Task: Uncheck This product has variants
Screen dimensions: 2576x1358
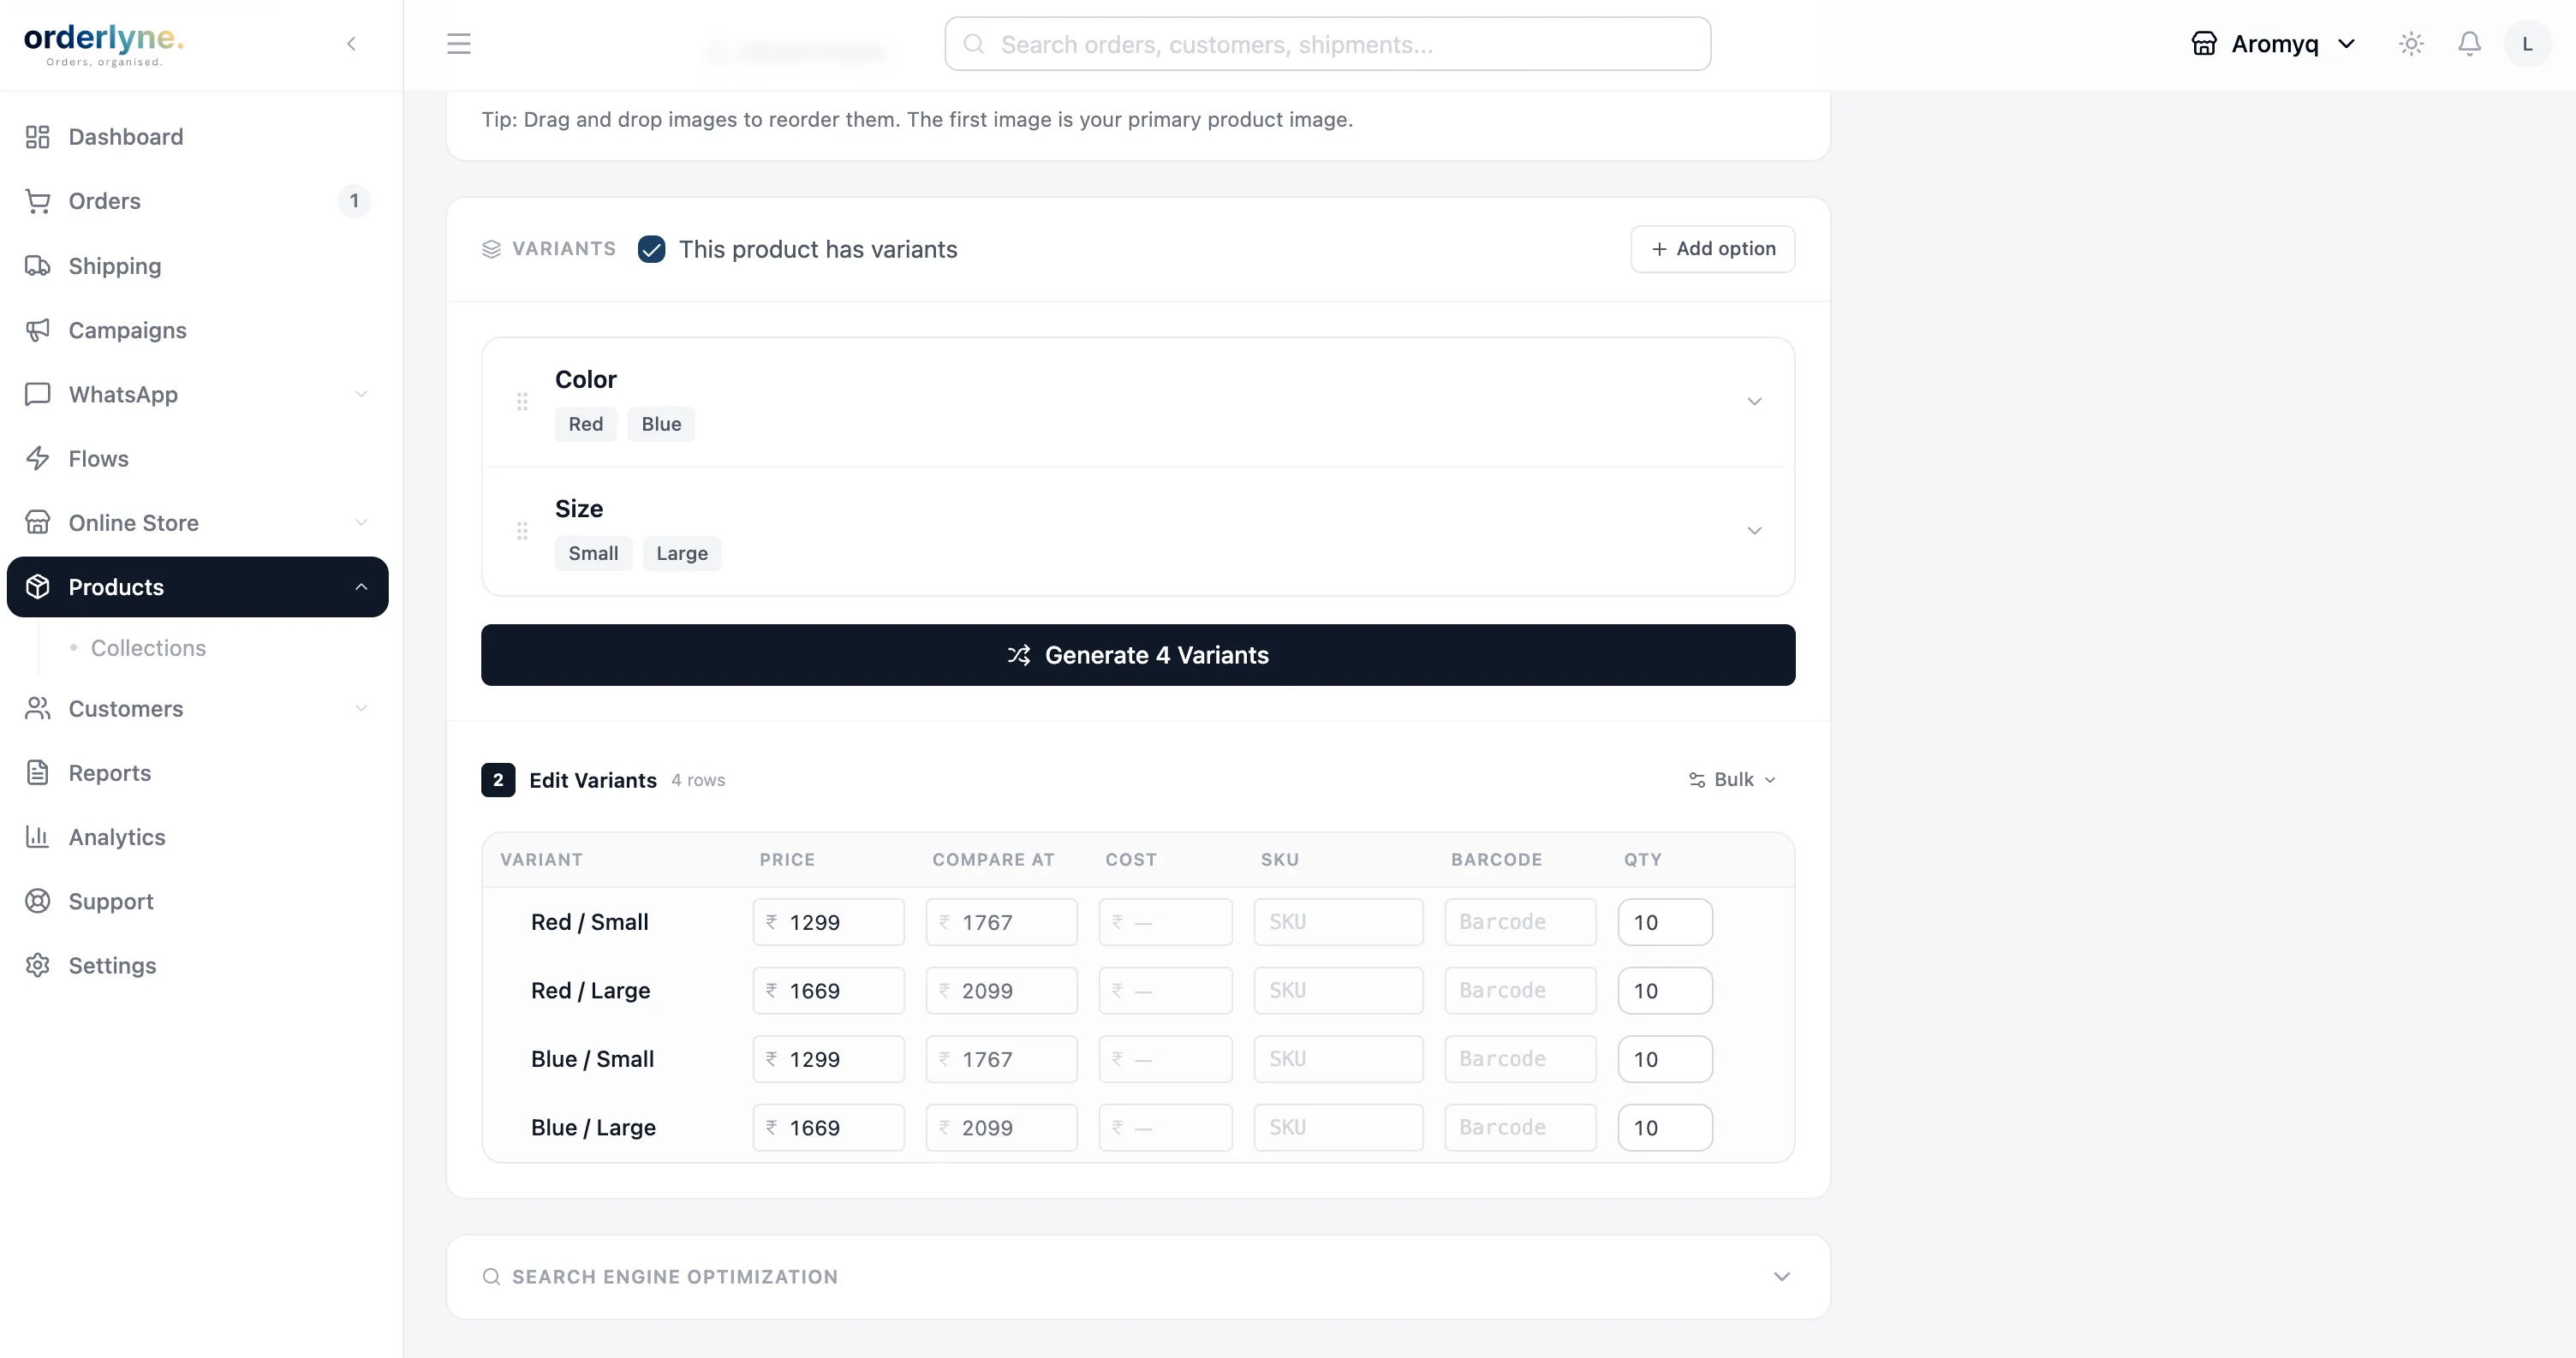Action: (x=651, y=249)
